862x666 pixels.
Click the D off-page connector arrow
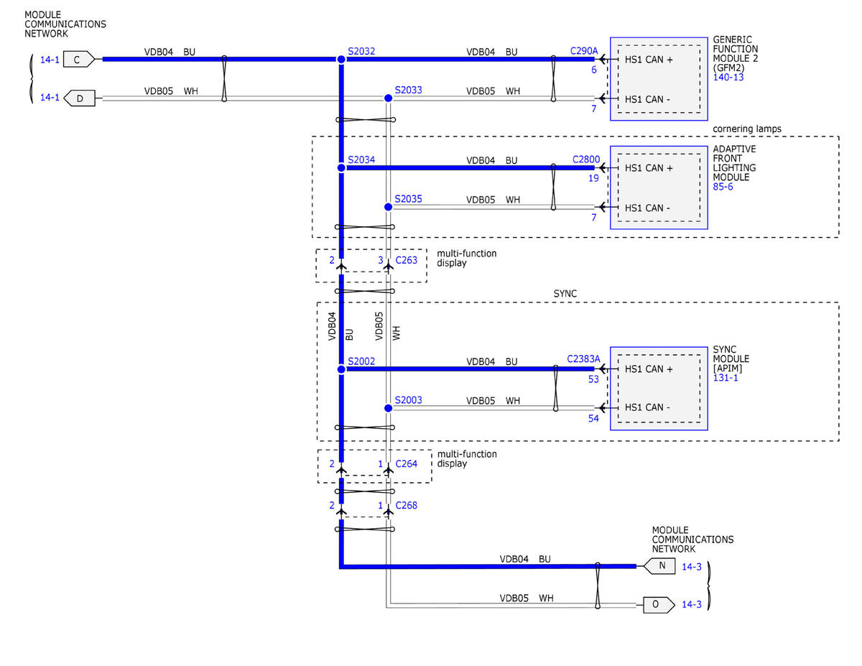(79, 98)
